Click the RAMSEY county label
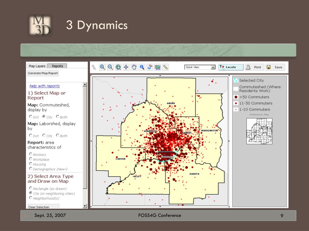The height and width of the screenshot is (231, 309). 186,133
